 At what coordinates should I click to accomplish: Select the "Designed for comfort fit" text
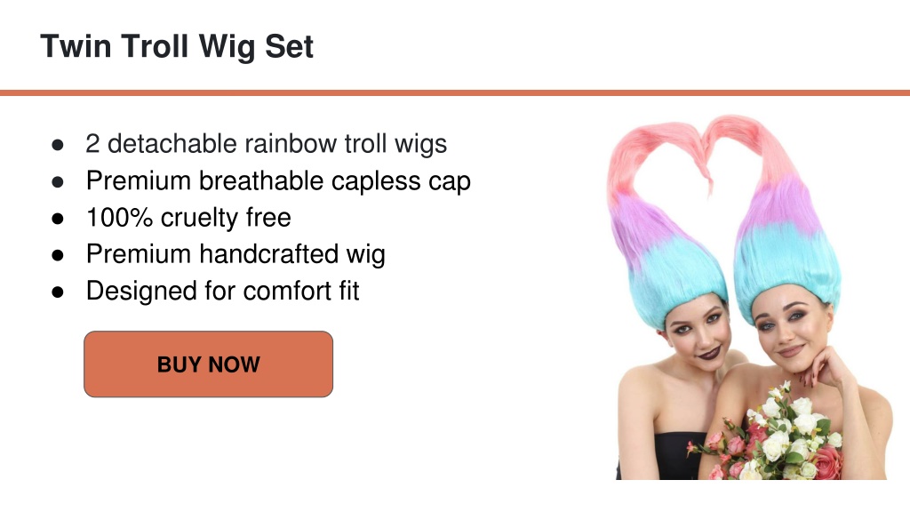223,291
